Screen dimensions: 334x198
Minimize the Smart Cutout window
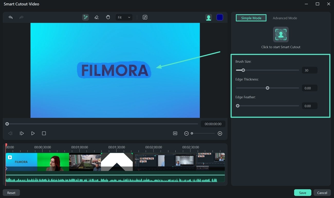pyautogui.click(x=306, y=4)
